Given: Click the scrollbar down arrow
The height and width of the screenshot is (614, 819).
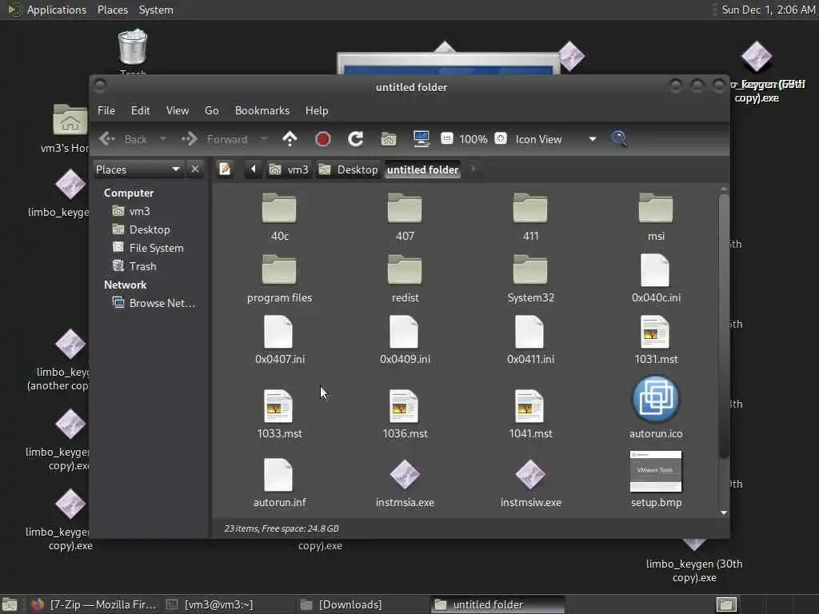Looking at the screenshot, I should point(723,512).
